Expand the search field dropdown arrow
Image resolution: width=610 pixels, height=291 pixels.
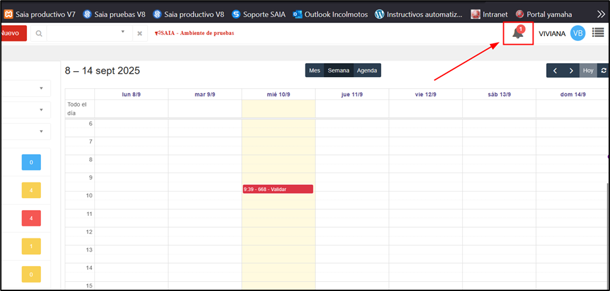(x=123, y=32)
